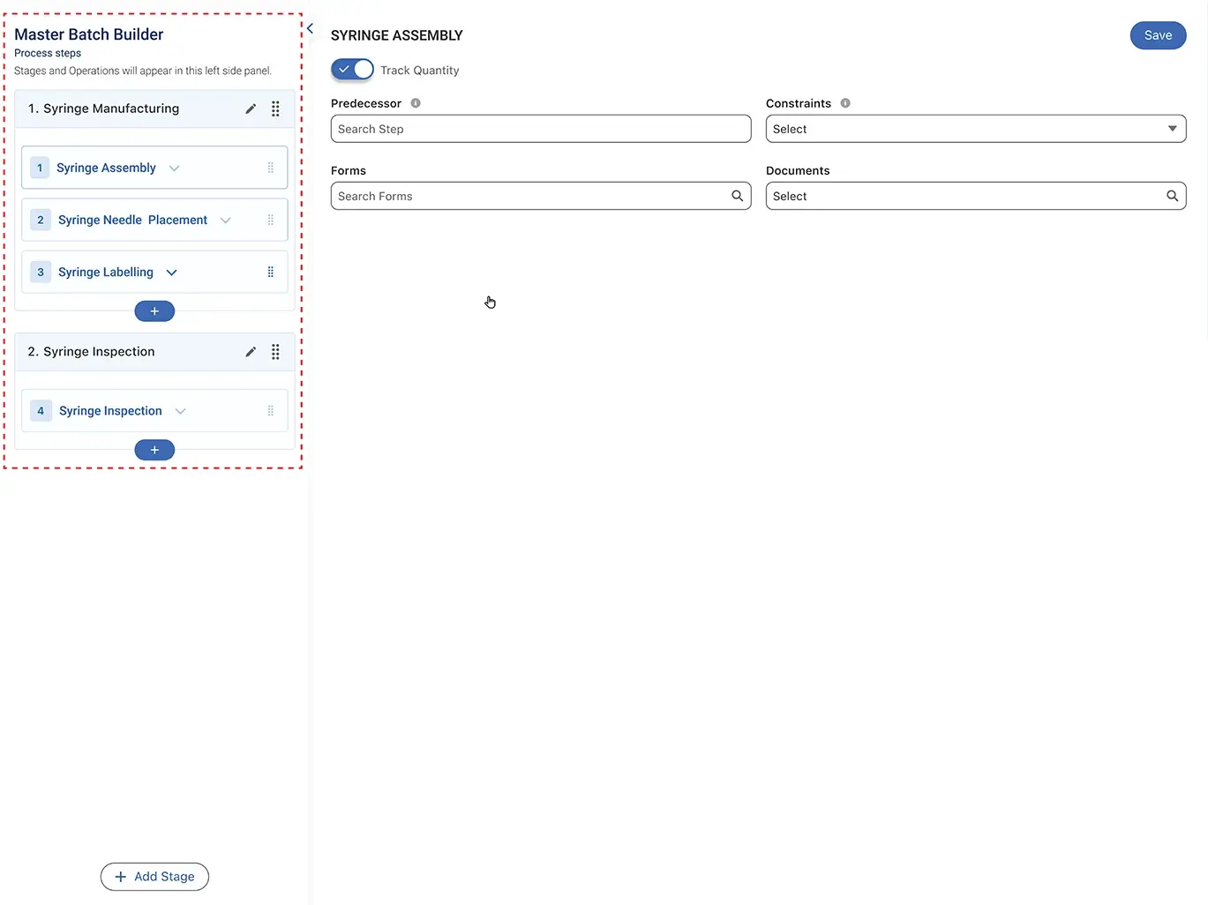Image resolution: width=1208 pixels, height=905 pixels.
Task: Select the Syringe Assembly operation
Action: (x=154, y=168)
